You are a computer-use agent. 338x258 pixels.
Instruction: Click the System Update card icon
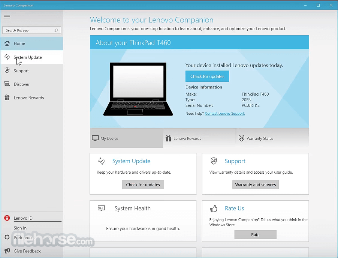101,161
